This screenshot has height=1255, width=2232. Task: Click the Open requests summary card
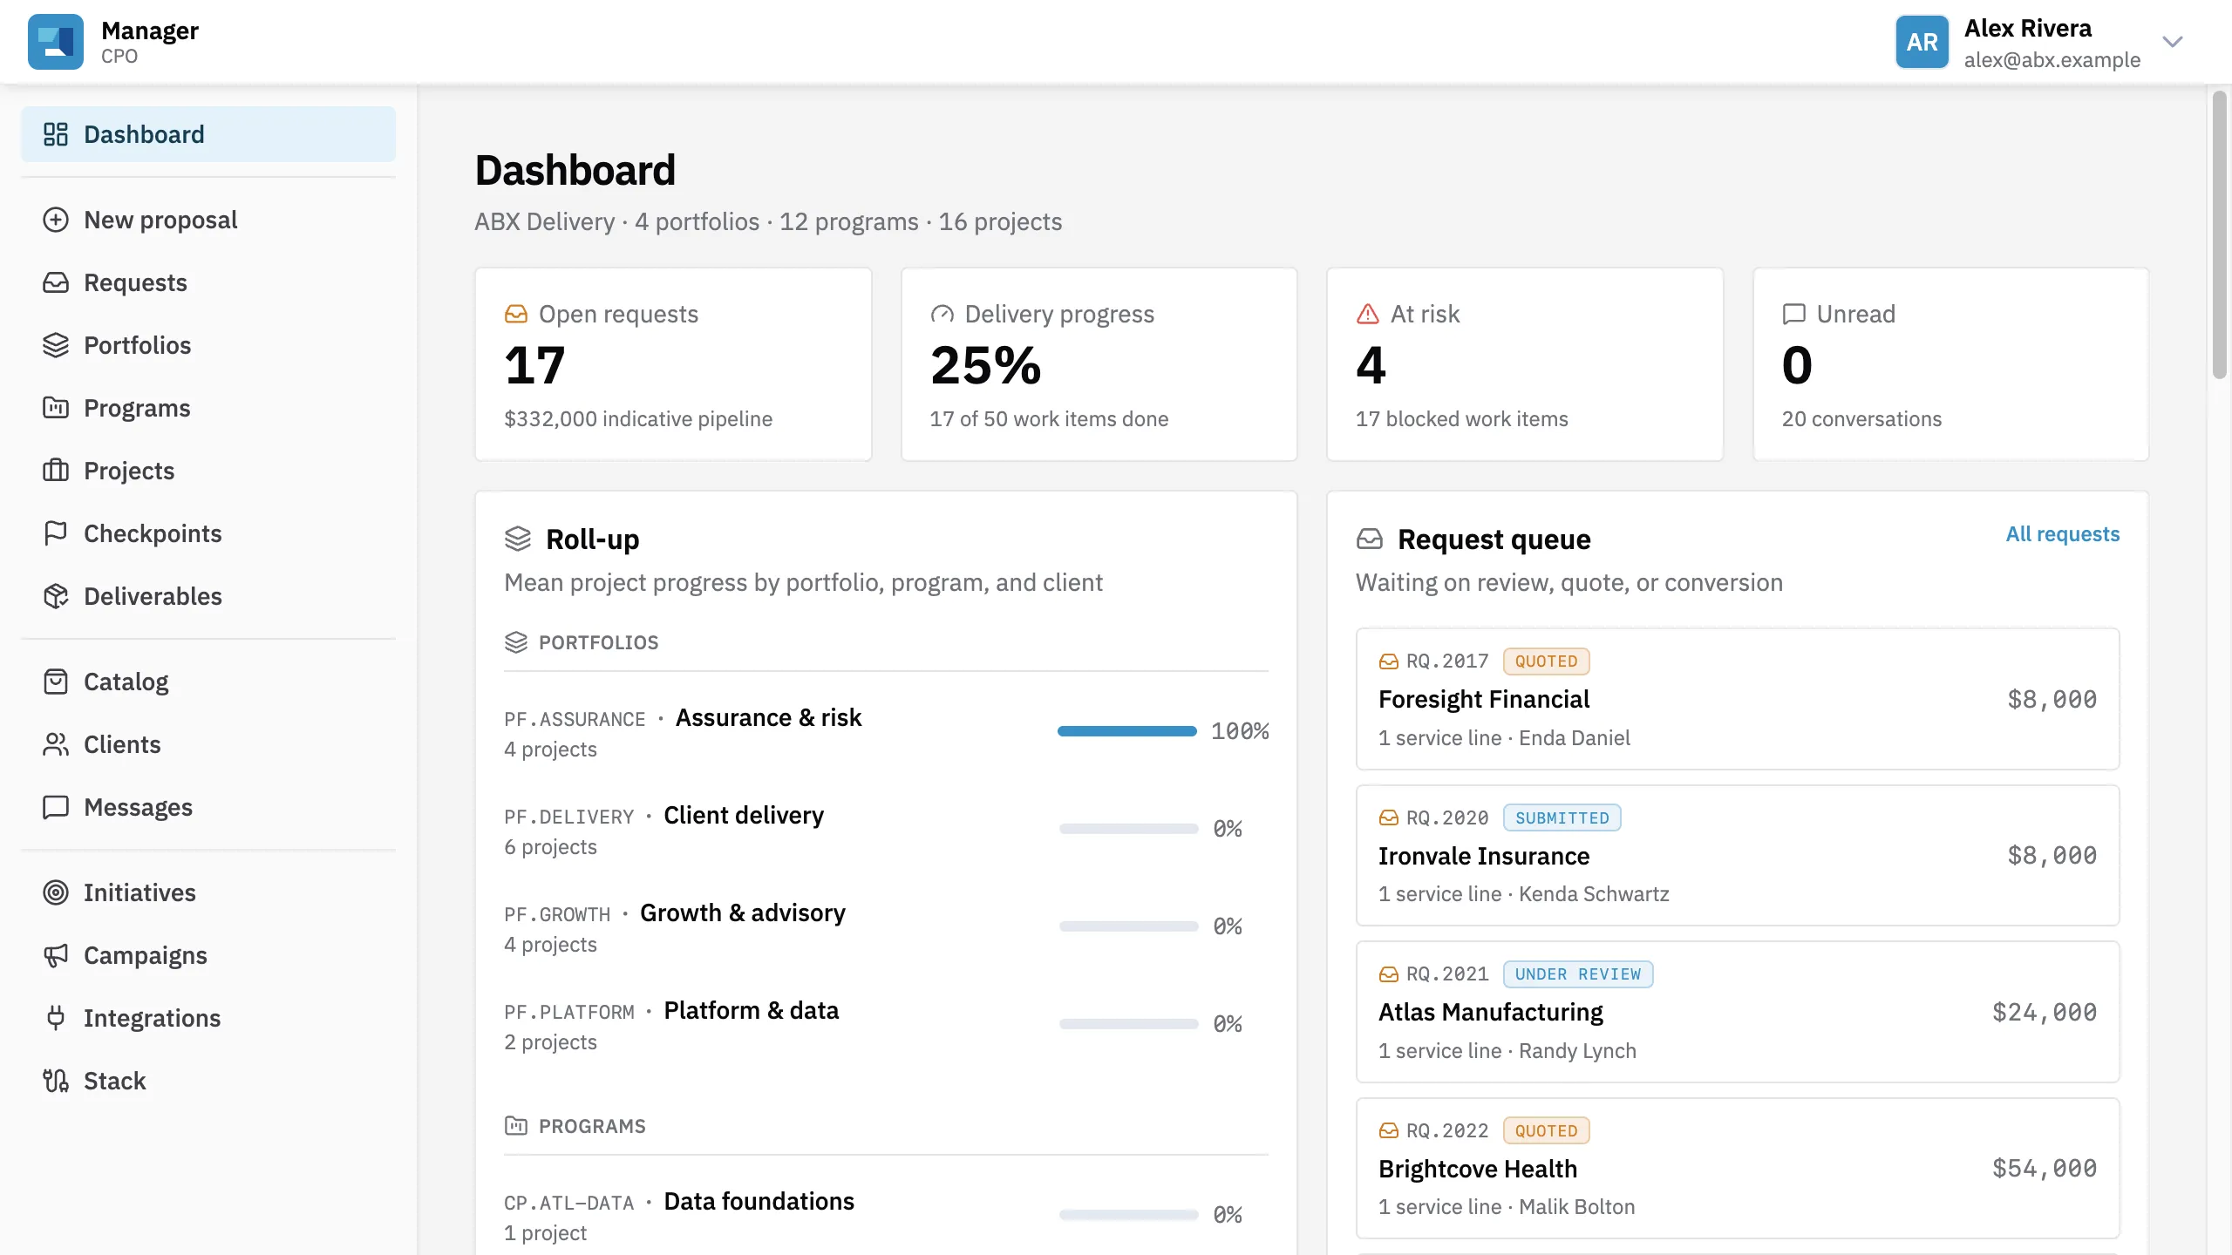point(673,364)
